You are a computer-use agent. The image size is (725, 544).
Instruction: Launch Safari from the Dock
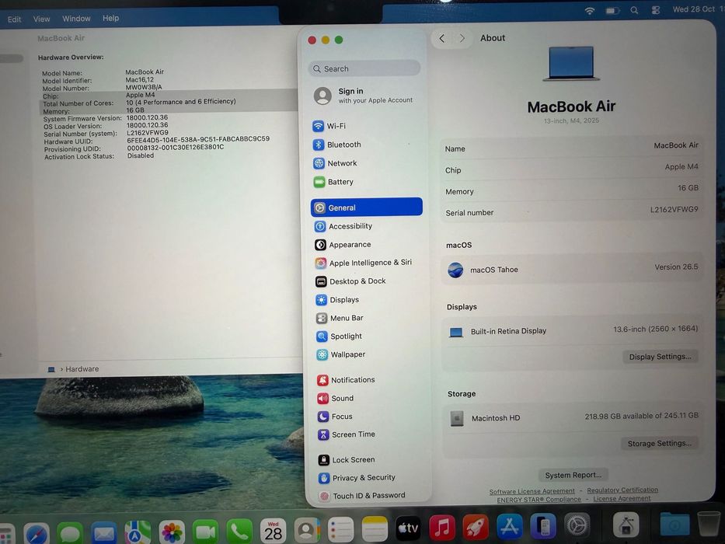pyautogui.click(x=37, y=533)
